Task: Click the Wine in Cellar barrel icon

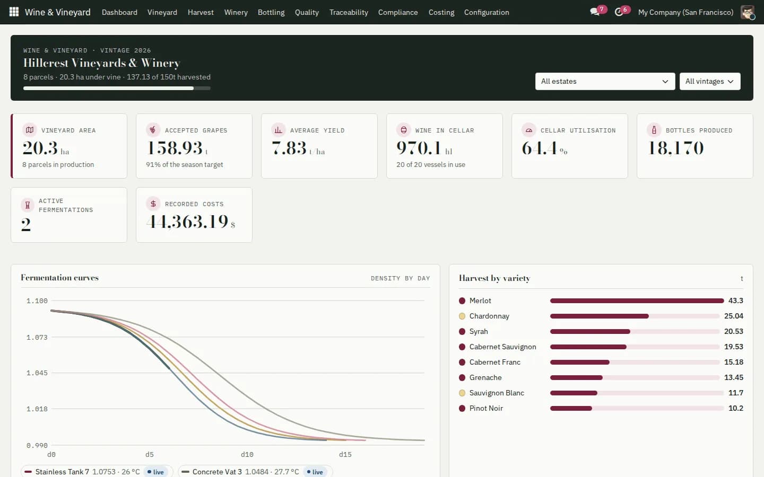Action: 403,130
